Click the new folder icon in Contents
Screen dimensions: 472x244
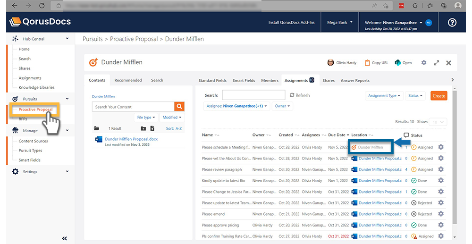[x=143, y=128]
